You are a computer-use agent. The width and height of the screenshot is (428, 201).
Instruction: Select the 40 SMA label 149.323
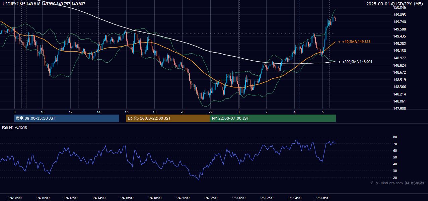(354, 42)
